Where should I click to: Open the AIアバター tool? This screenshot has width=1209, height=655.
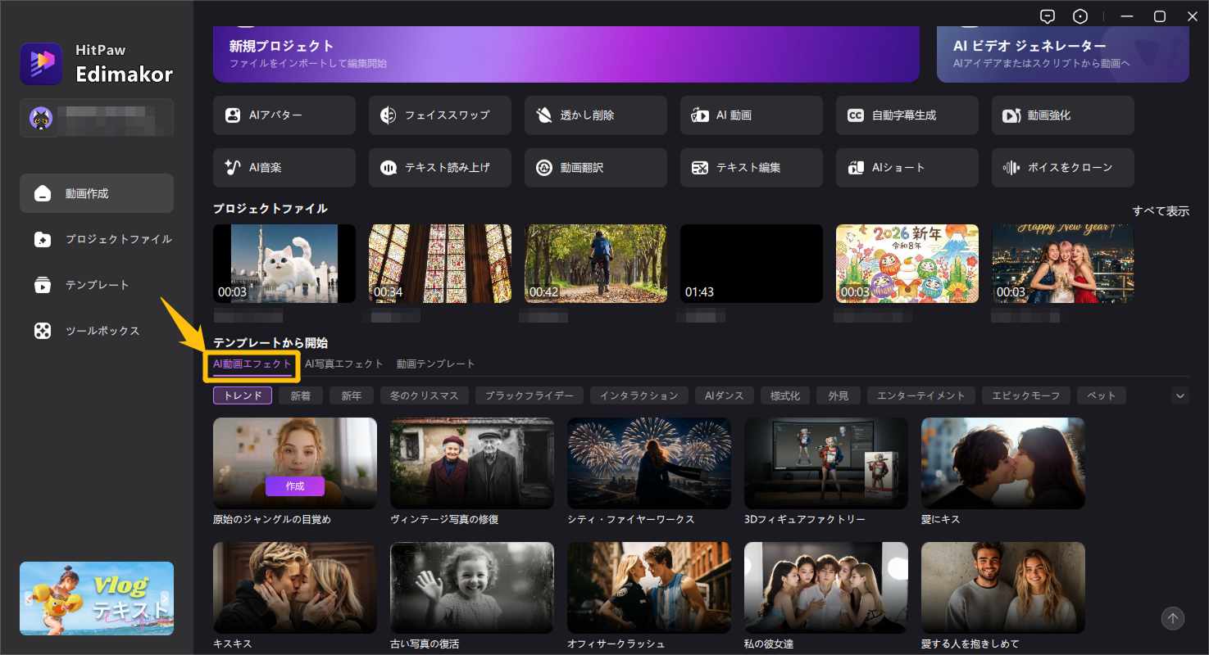pyautogui.click(x=284, y=115)
